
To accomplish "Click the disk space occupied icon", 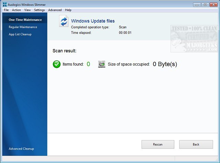I will coord(102,64).
